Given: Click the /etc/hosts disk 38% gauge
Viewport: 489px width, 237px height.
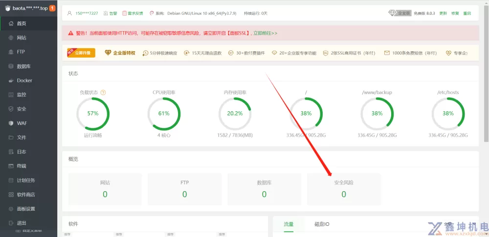Looking at the screenshot, I should tap(448, 114).
